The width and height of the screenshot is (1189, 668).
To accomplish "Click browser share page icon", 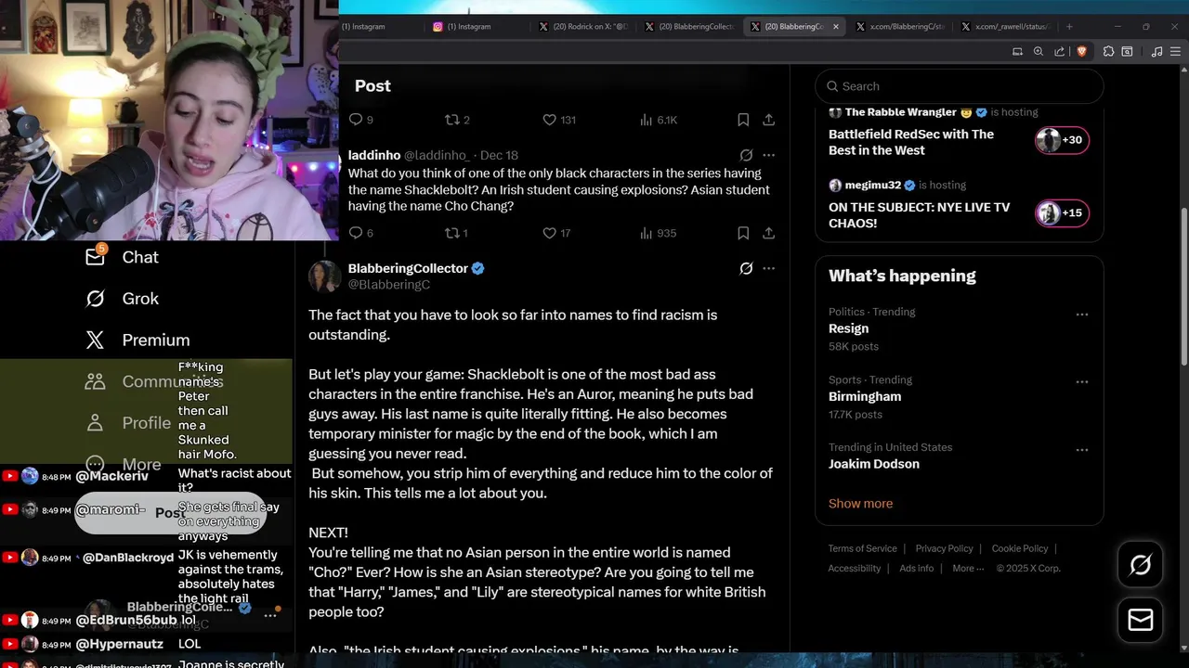I will (1060, 52).
